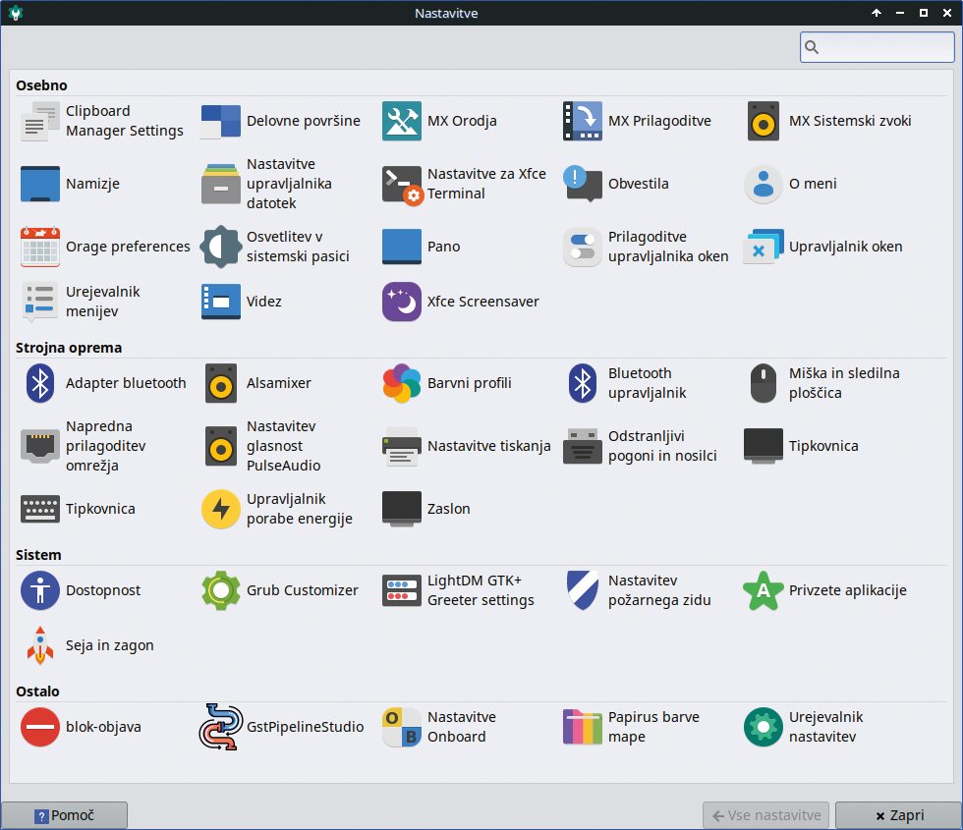The height and width of the screenshot is (830, 963).
Task: Click the Ostalo section heading
Action: (37, 692)
